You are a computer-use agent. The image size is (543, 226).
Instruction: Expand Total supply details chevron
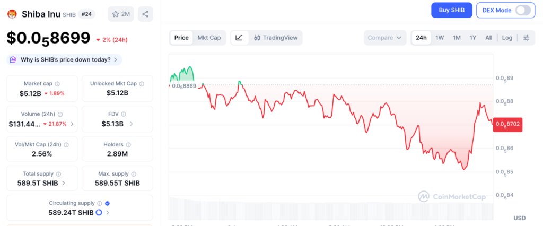64,183
